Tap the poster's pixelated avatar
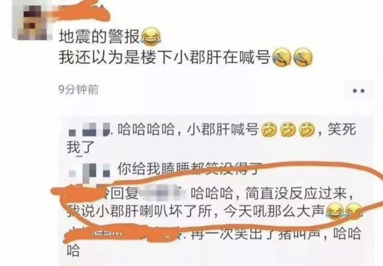Screen dimensions: 383x266 (32, 20)
